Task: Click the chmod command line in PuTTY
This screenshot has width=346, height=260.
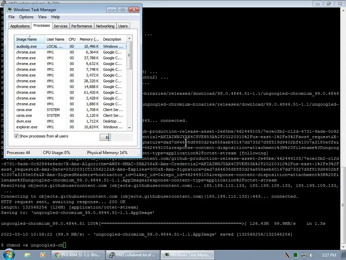Action: tap(33, 245)
